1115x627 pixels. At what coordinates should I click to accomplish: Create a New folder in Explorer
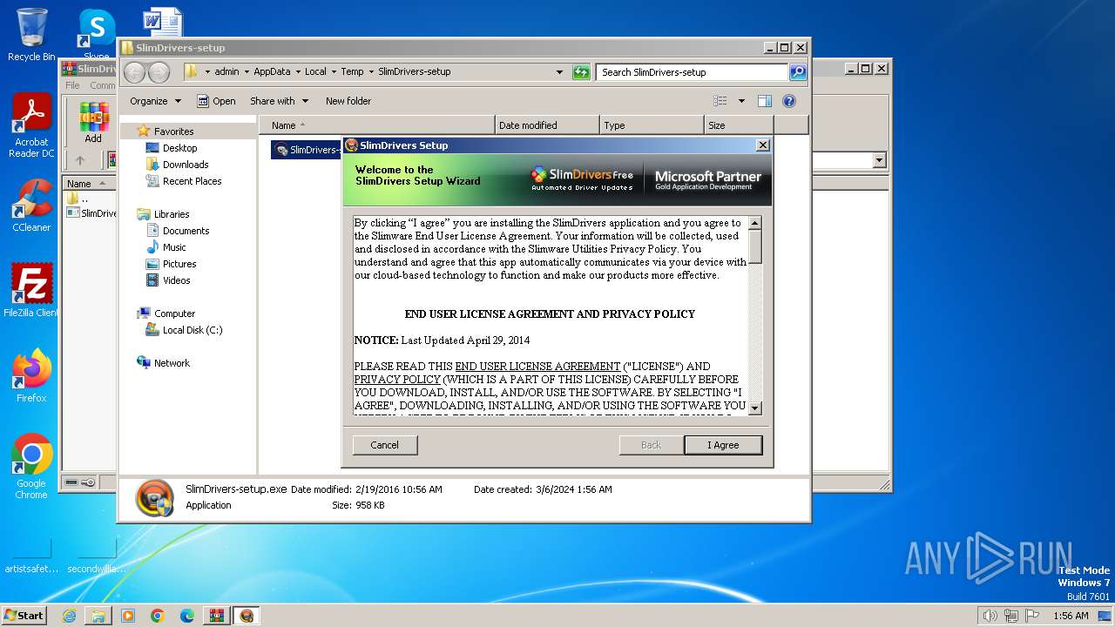[348, 101]
